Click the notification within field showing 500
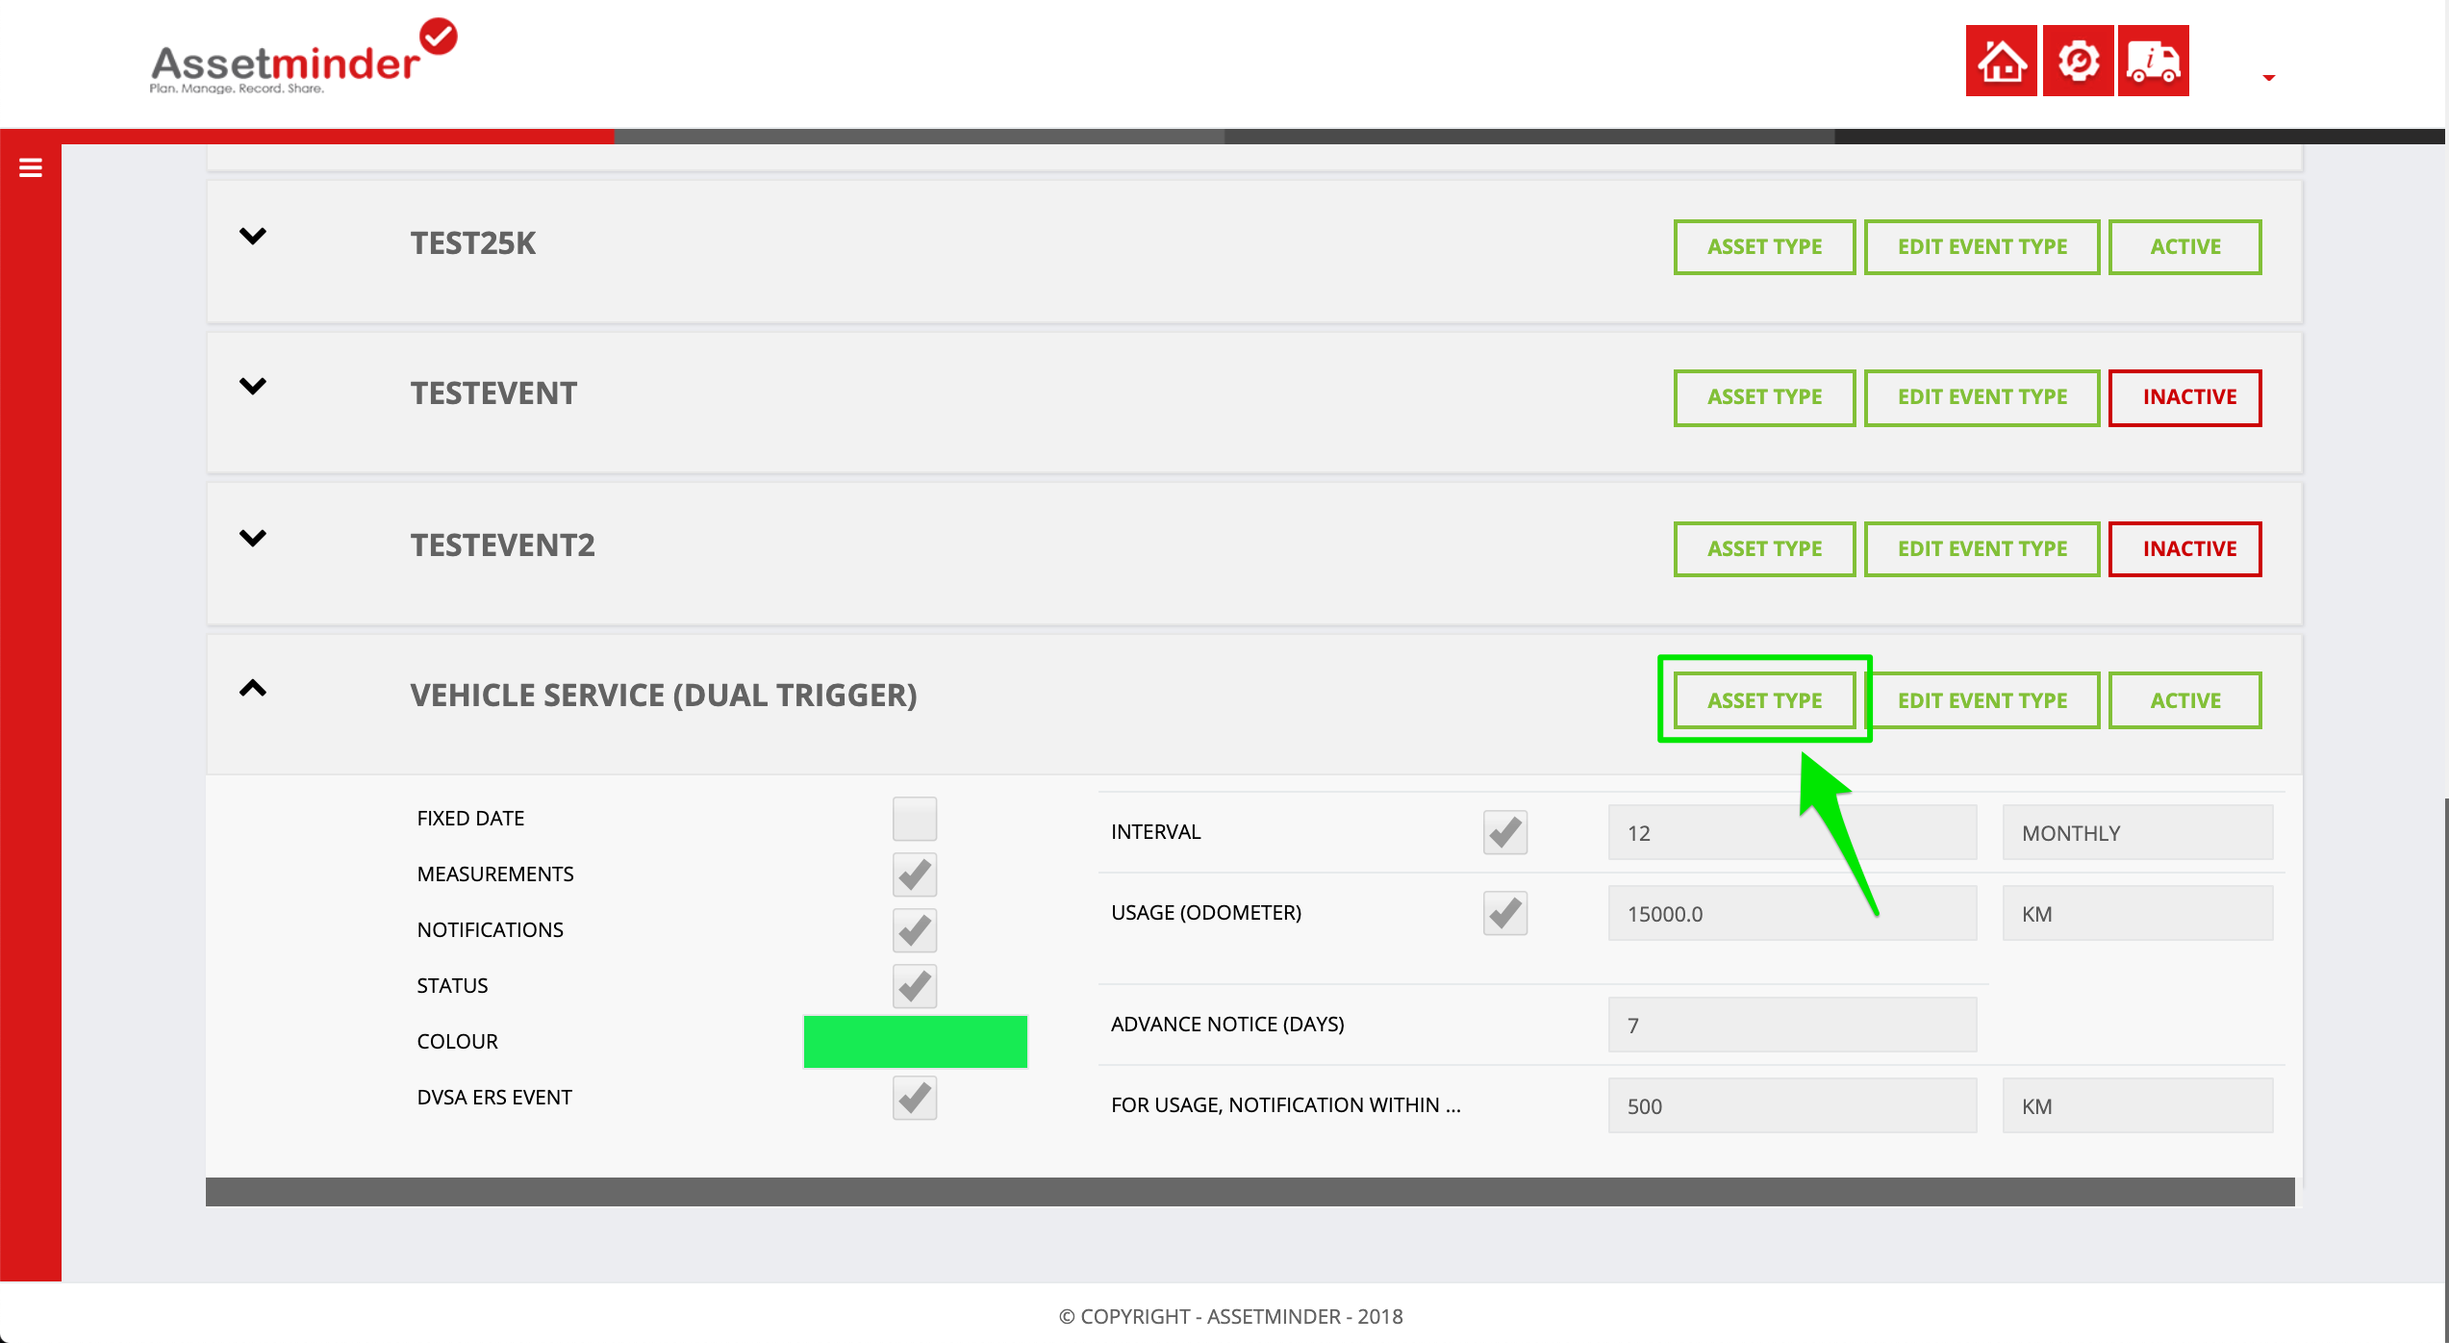This screenshot has height=1343, width=2449. [1792, 1106]
